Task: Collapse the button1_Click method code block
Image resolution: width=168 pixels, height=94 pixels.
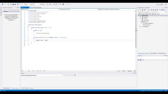Action: (x=28, y=38)
